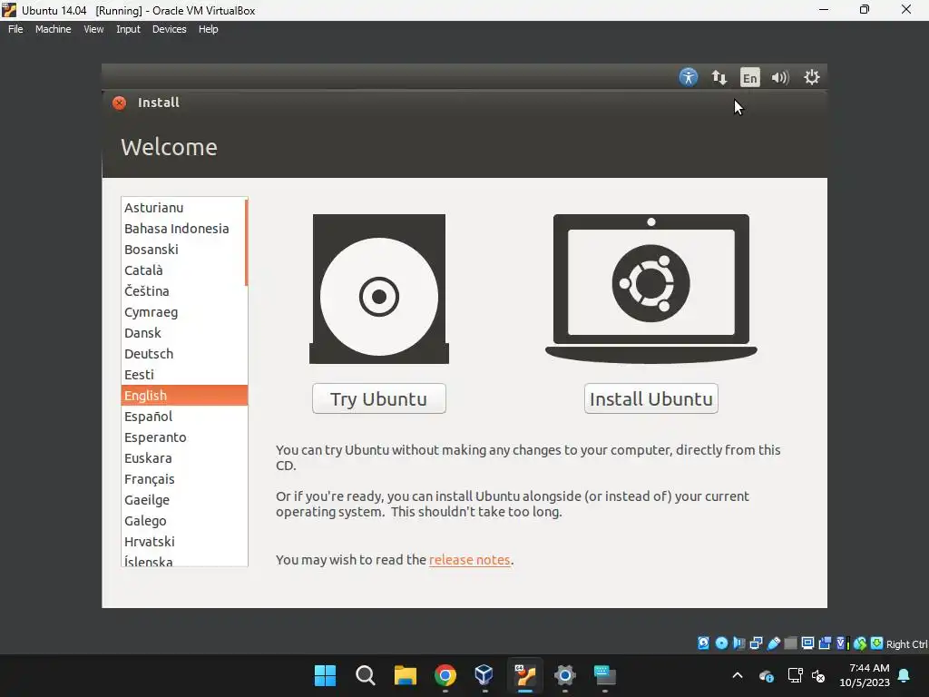
Task: Click the Install Ubuntu button
Action: pos(651,399)
